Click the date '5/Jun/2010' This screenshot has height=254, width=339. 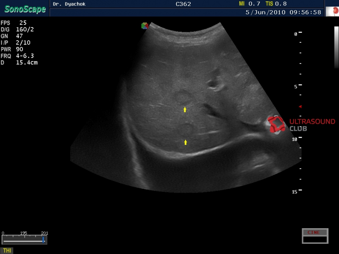(x=266, y=12)
